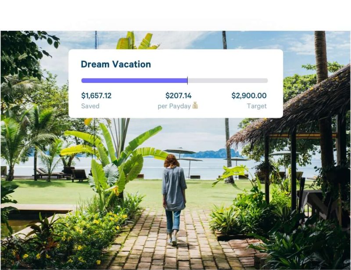The height and width of the screenshot is (270, 351).
Task: Select the Dream Vacation goal title
Action: click(116, 64)
